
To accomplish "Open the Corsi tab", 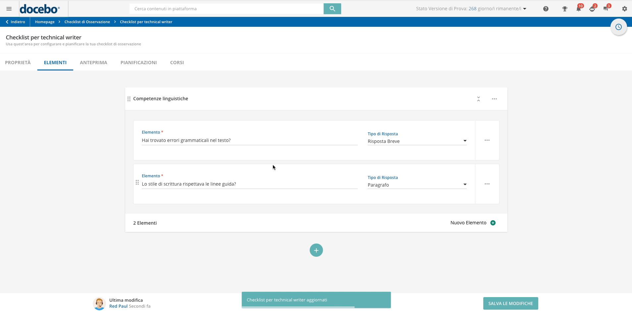I will (x=177, y=63).
